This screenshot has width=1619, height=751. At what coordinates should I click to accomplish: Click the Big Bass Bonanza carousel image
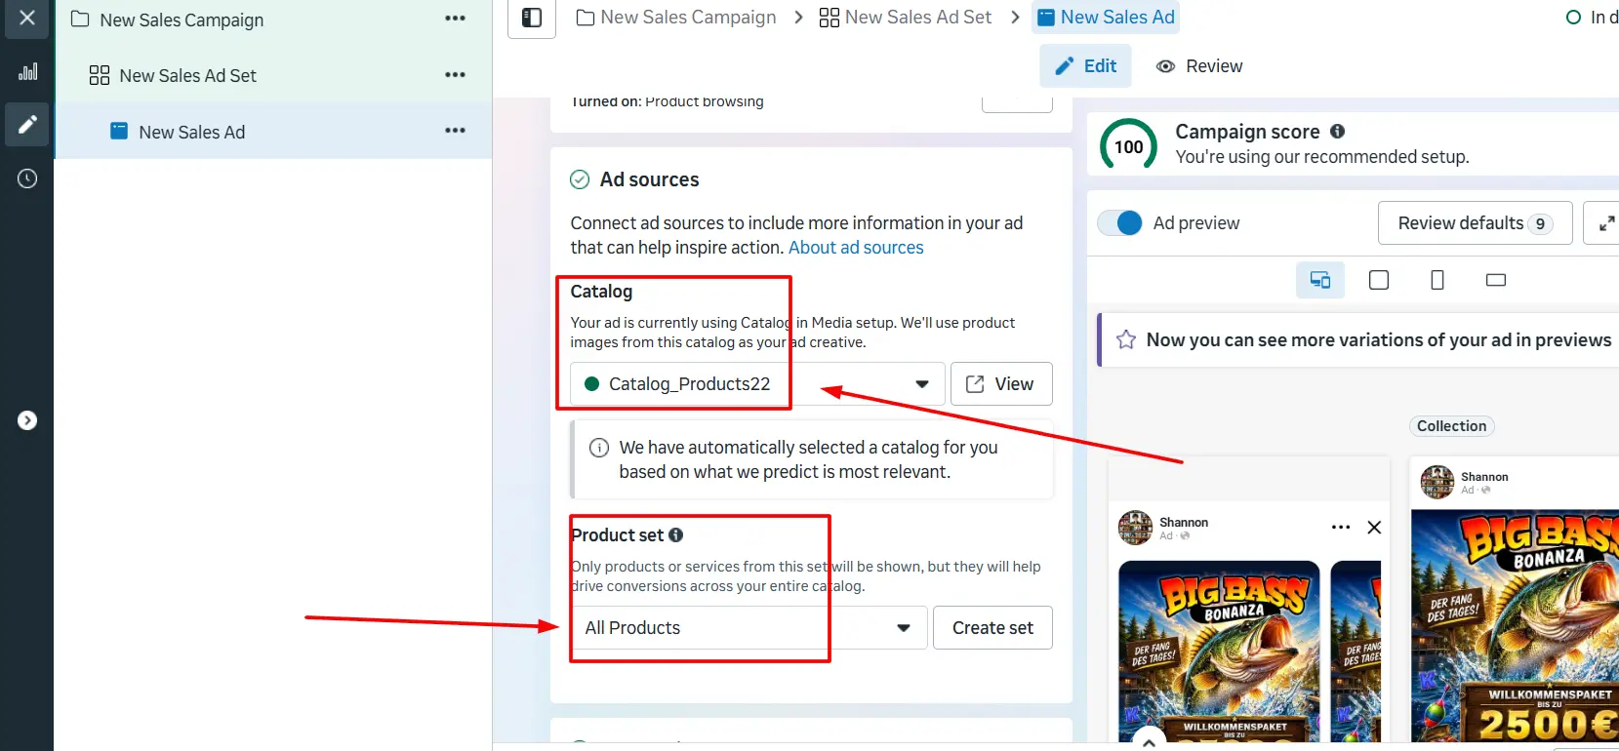[x=1219, y=651]
